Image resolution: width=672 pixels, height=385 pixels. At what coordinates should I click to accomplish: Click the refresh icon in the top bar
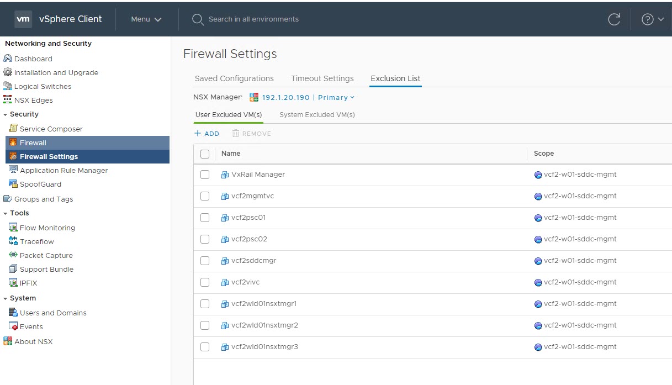pyautogui.click(x=613, y=19)
